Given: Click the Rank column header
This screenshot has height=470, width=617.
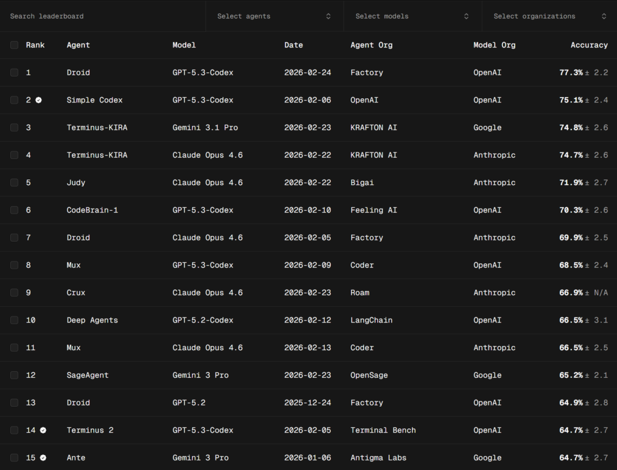Looking at the screenshot, I should [x=35, y=45].
